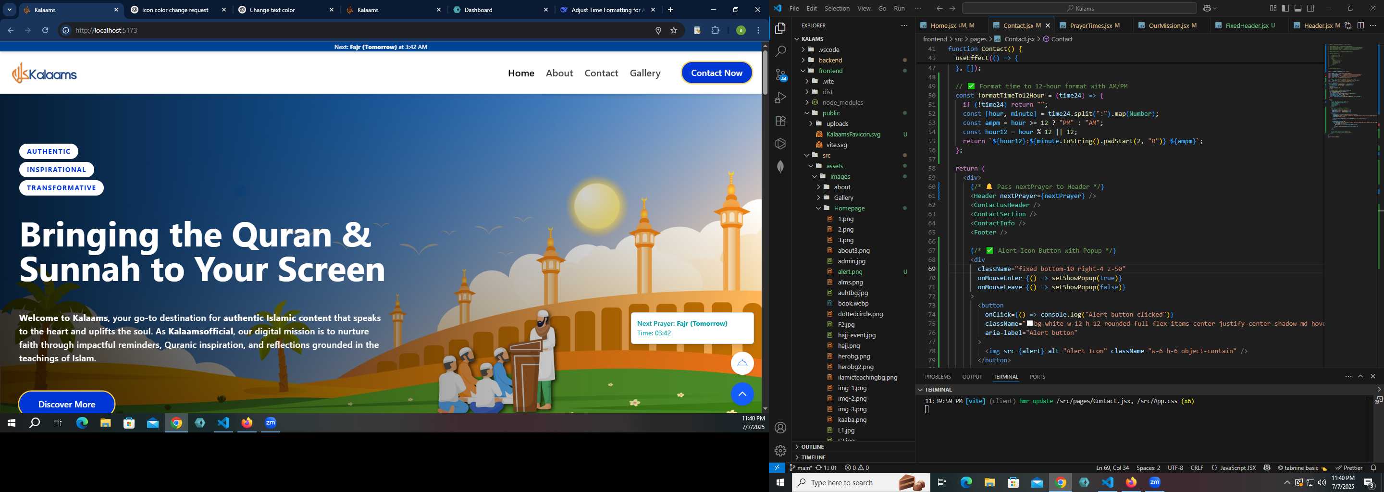Open the Customize Layout icon in VS Code
Screen dimensions: 1384x492
(1273, 8)
